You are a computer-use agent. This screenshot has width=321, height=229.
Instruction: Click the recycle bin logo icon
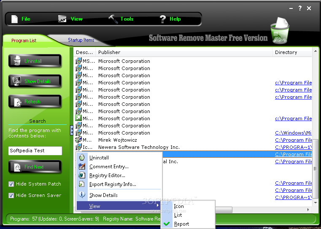pos(280,31)
